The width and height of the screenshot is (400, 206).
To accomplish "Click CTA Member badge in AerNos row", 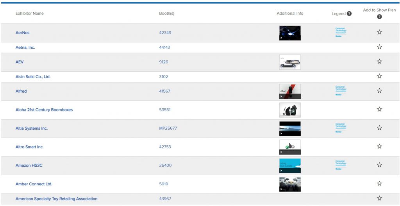I will tap(341, 32).
